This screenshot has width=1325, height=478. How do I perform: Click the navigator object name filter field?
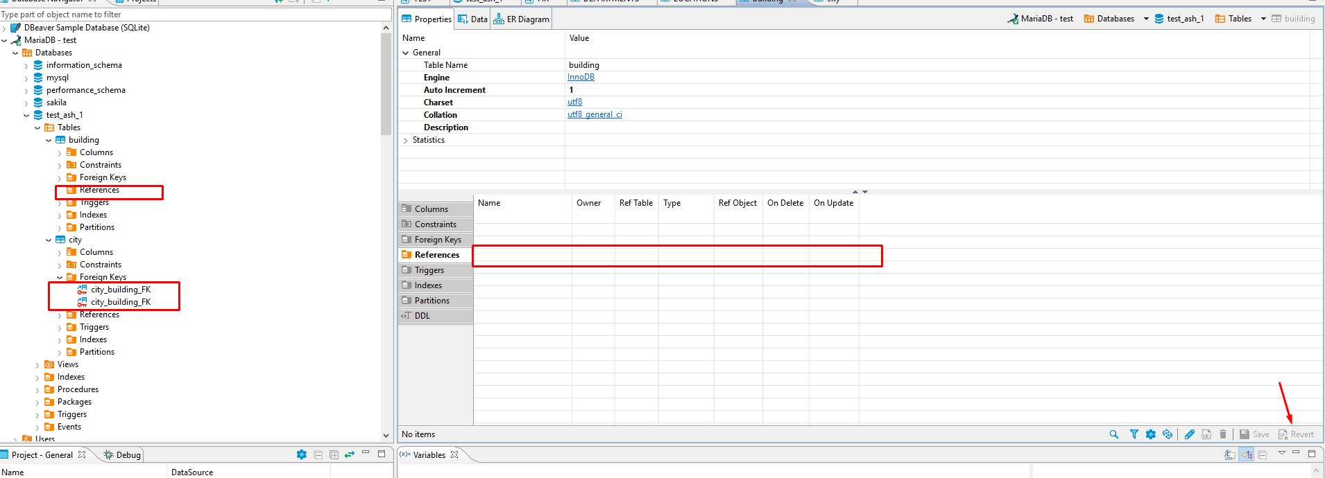tap(196, 15)
